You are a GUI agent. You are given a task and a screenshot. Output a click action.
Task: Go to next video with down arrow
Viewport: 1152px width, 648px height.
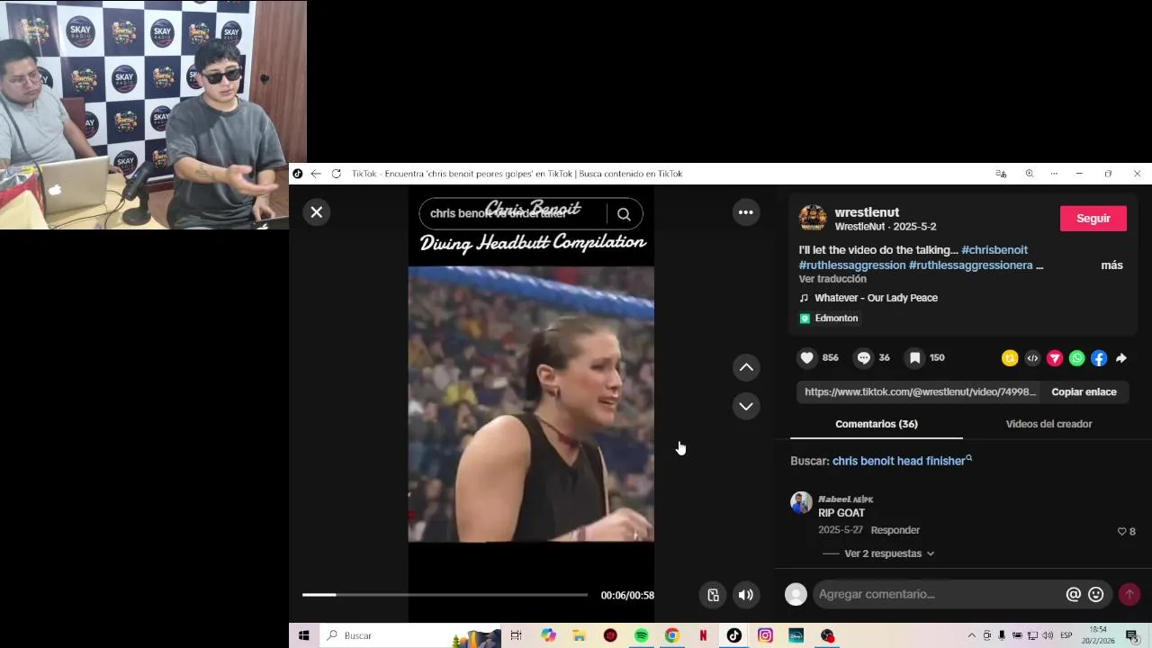click(x=746, y=406)
